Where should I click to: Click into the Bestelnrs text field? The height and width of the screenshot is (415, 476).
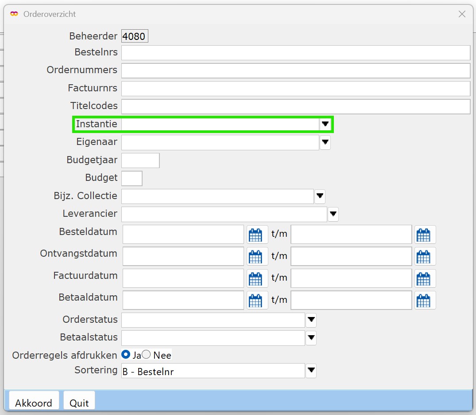click(x=295, y=53)
